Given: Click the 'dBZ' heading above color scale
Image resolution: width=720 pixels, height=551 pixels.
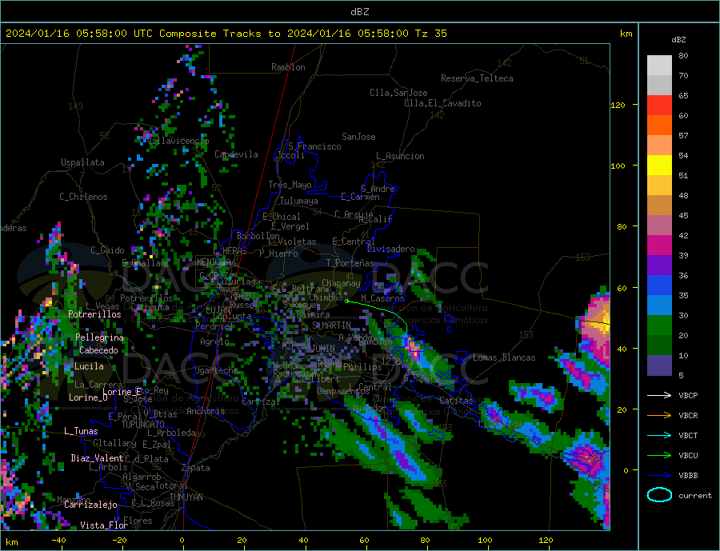Looking at the screenshot, I should point(678,40).
